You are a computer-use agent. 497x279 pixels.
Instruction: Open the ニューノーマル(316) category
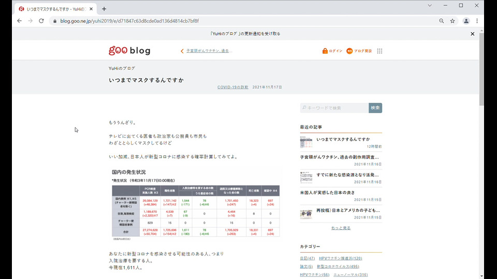(x=350, y=275)
